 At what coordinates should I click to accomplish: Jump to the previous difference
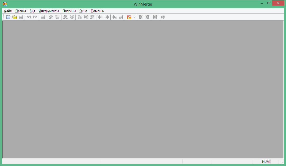pyautogui.click(x=57, y=17)
